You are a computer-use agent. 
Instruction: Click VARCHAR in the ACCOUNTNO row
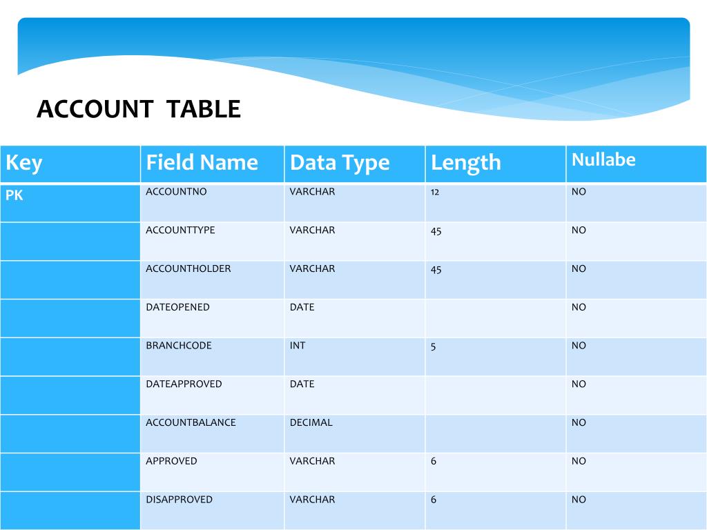312,192
